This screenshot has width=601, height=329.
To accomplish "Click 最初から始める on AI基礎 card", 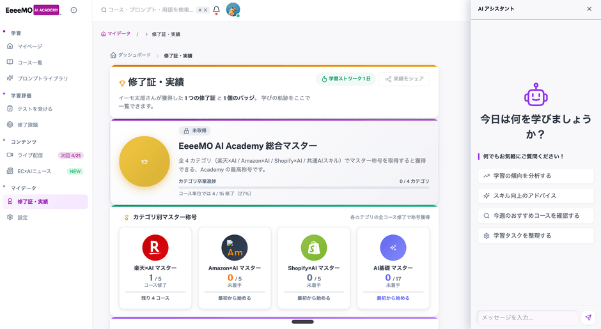I will click(x=393, y=298).
